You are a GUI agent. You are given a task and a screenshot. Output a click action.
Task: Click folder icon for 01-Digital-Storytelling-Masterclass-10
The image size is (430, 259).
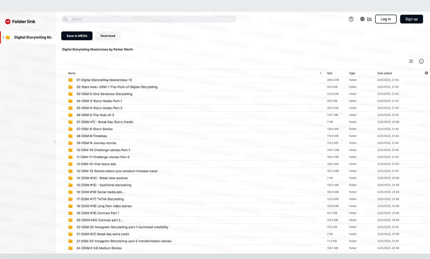[70, 80]
